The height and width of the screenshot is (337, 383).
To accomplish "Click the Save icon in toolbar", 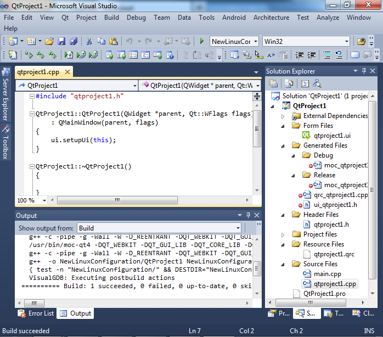I will pyautogui.click(x=61, y=41).
